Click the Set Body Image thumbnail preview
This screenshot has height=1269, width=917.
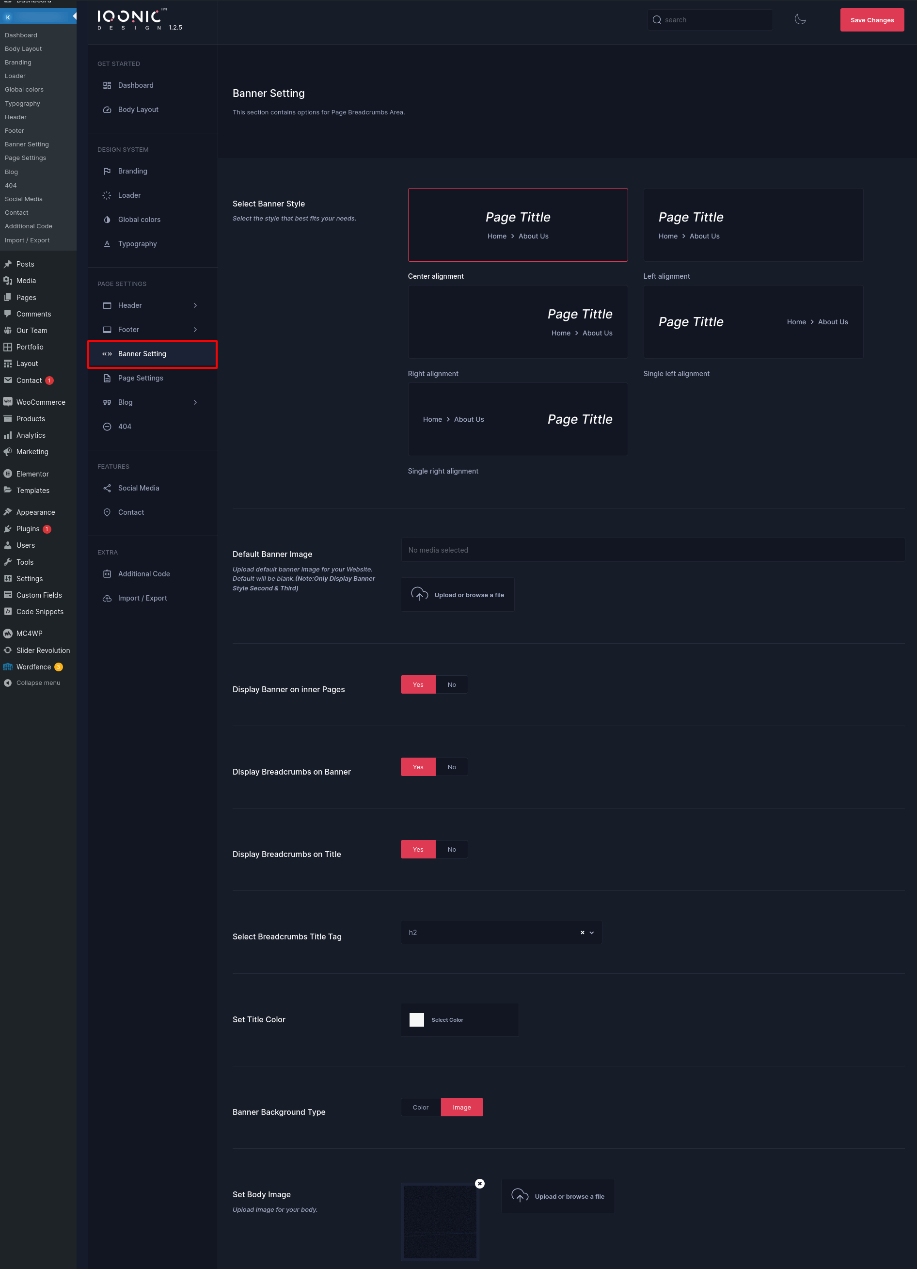click(440, 1221)
